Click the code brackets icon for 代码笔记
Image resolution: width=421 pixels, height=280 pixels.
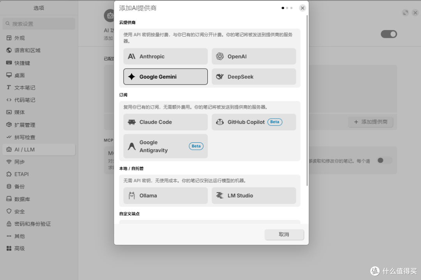tap(9, 100)
